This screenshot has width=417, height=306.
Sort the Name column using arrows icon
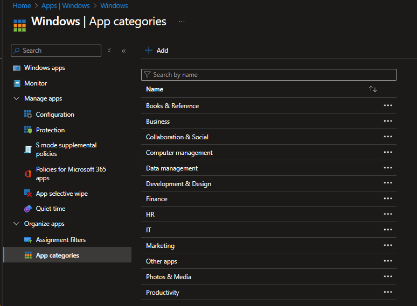coord(373,89)
